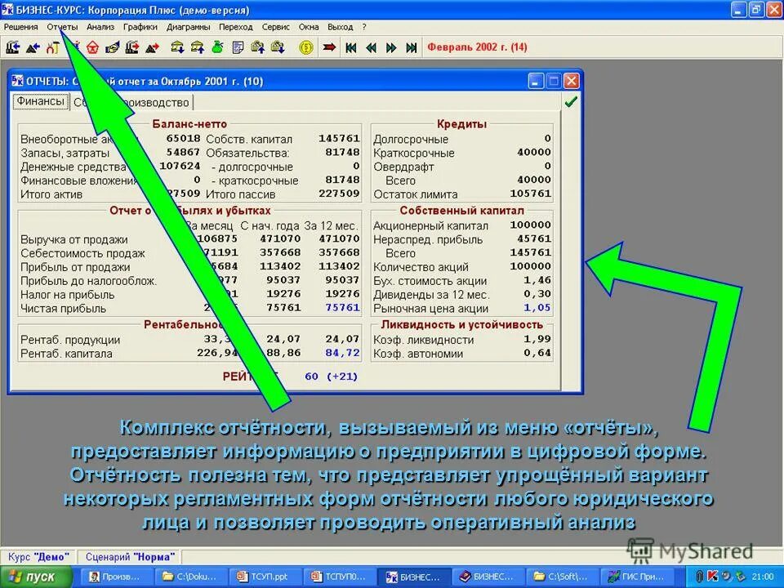Jump to the first period button
This screenshot has width=784, height=588.
351,47
